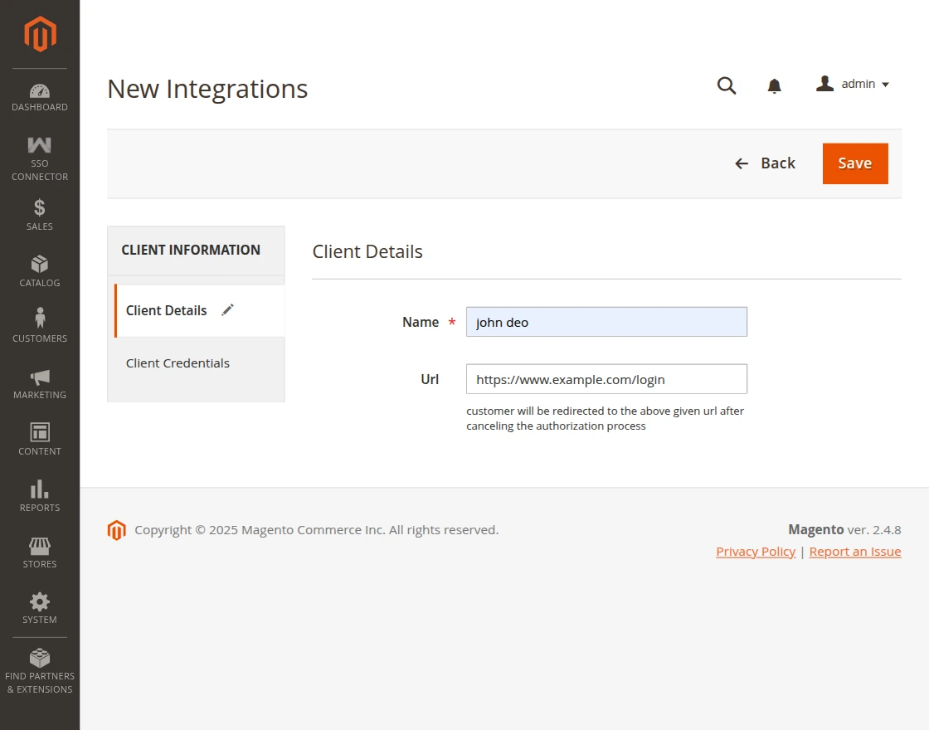Click the Magento logo
Screen dimensions: 929x730
[39, 33]
